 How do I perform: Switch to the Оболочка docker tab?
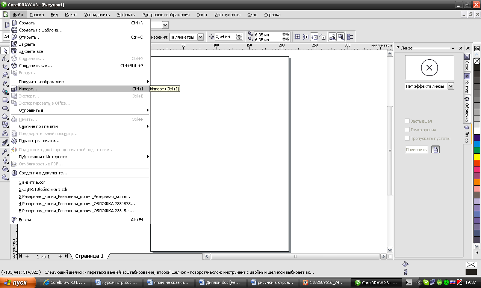click(x=467, y=109)
